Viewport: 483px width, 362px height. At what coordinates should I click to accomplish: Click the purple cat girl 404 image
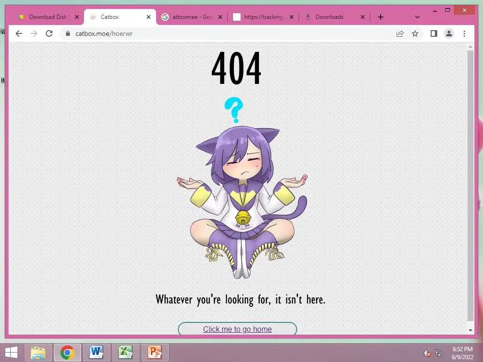point(242,188)
